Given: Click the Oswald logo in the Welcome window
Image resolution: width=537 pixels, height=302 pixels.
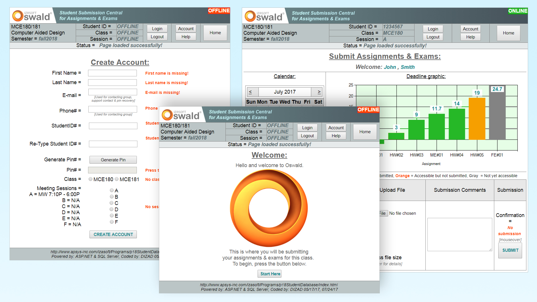Looking at the screenshot, I should (x=181, y=115).
